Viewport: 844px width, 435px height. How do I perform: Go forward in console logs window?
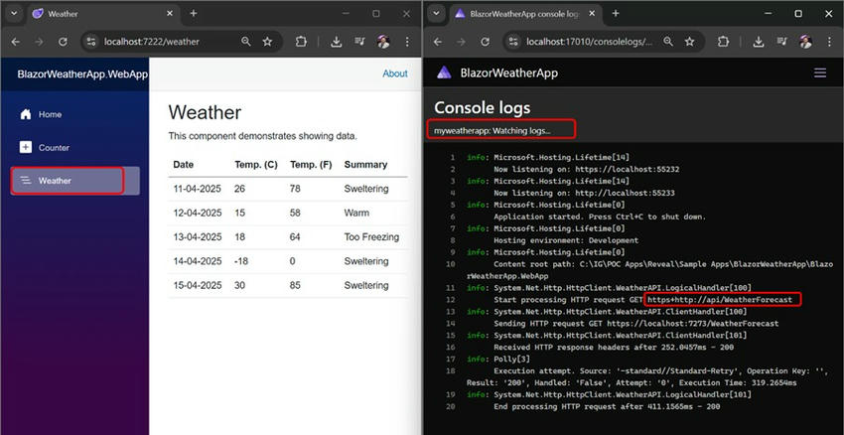pyautogui.click(x=462, y=42)
